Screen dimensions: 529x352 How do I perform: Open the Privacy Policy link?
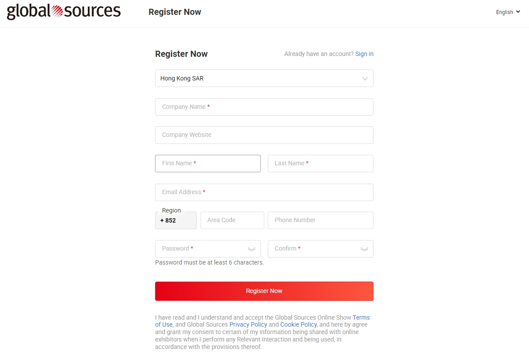(248, 324)
